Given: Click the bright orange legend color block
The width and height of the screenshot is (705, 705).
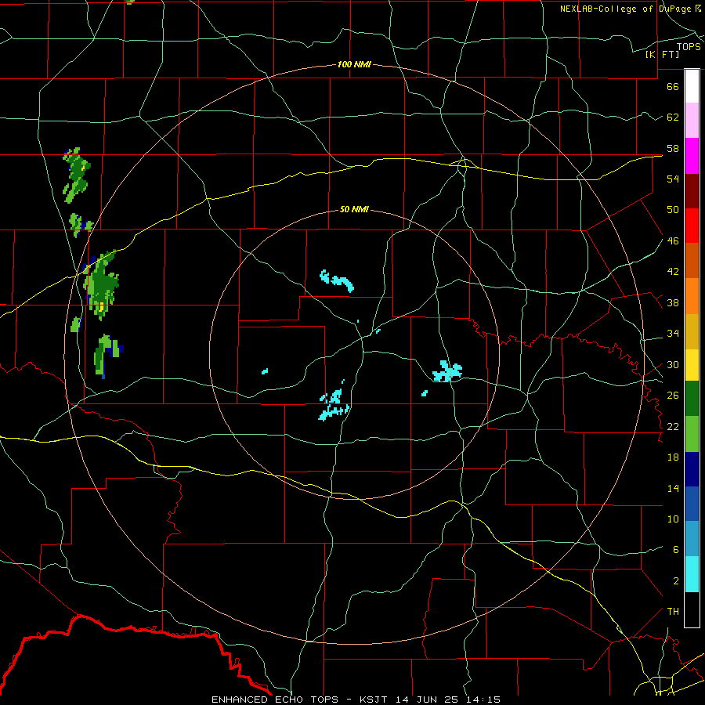Looking at the screenshot, I should coord(692,296).
